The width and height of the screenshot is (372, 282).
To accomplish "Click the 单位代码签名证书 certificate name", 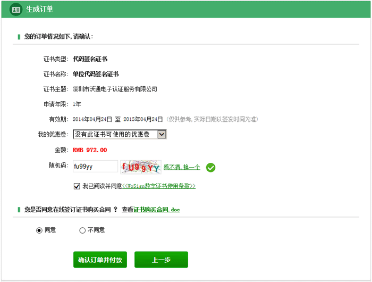I will (x=96, y=74).
